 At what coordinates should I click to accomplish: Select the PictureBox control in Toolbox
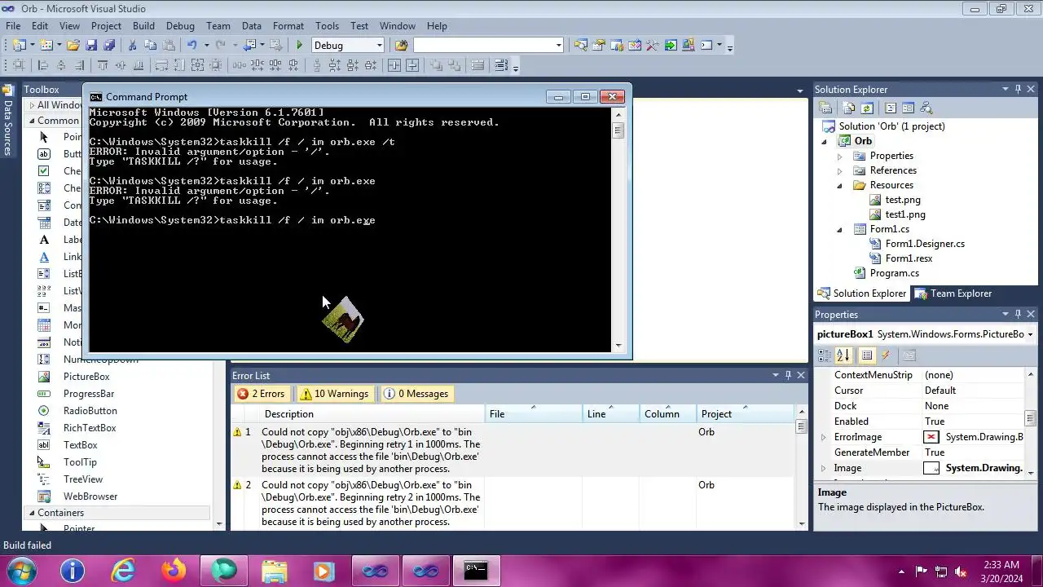point(86,377)
